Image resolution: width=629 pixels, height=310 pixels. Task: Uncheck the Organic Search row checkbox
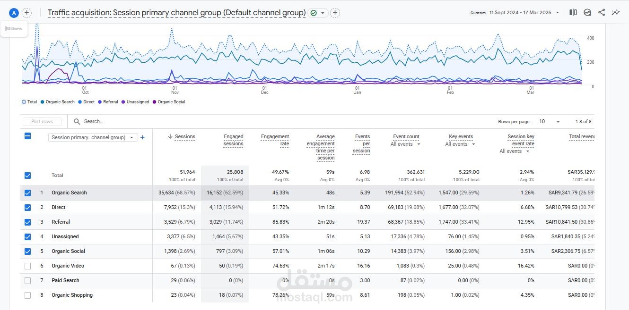(27, 193)
